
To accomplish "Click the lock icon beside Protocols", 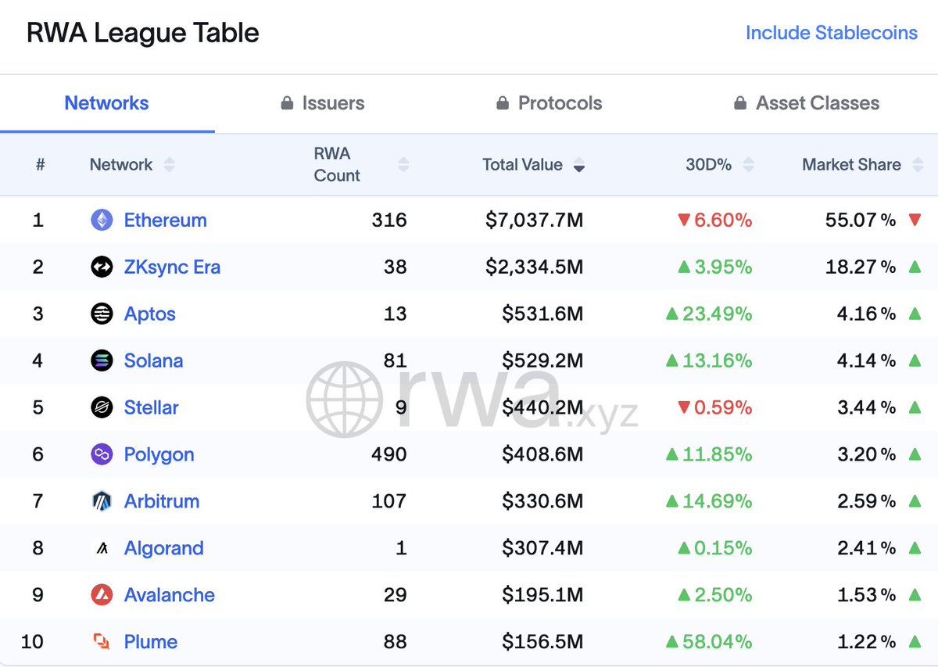I will coord(503,103).
